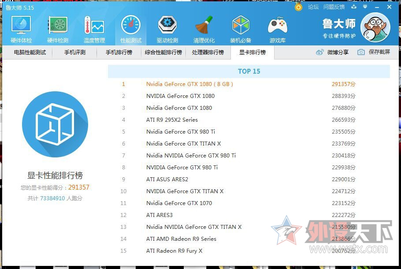Switch to 电脑性能测试 tab

coord(30,52)
